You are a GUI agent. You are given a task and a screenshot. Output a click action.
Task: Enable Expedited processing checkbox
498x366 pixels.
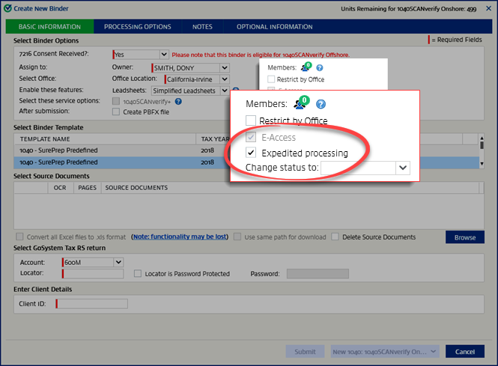click(x=251, y=153)
